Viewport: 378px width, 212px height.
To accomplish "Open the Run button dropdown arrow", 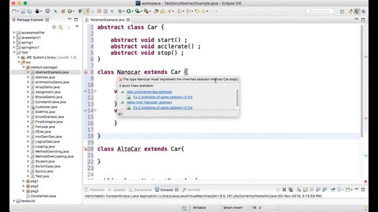I will 132,11.
